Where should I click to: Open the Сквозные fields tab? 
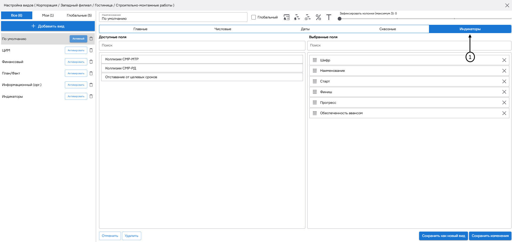(387, 29)
